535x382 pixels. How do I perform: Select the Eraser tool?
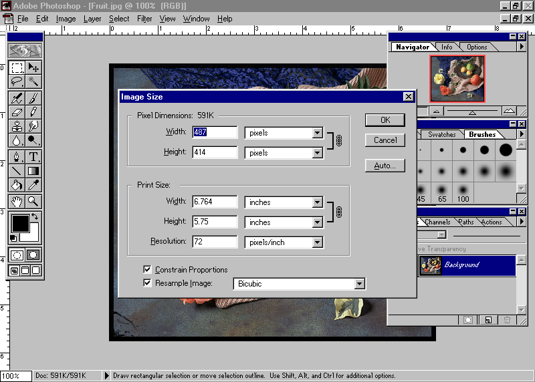point(17,112)
